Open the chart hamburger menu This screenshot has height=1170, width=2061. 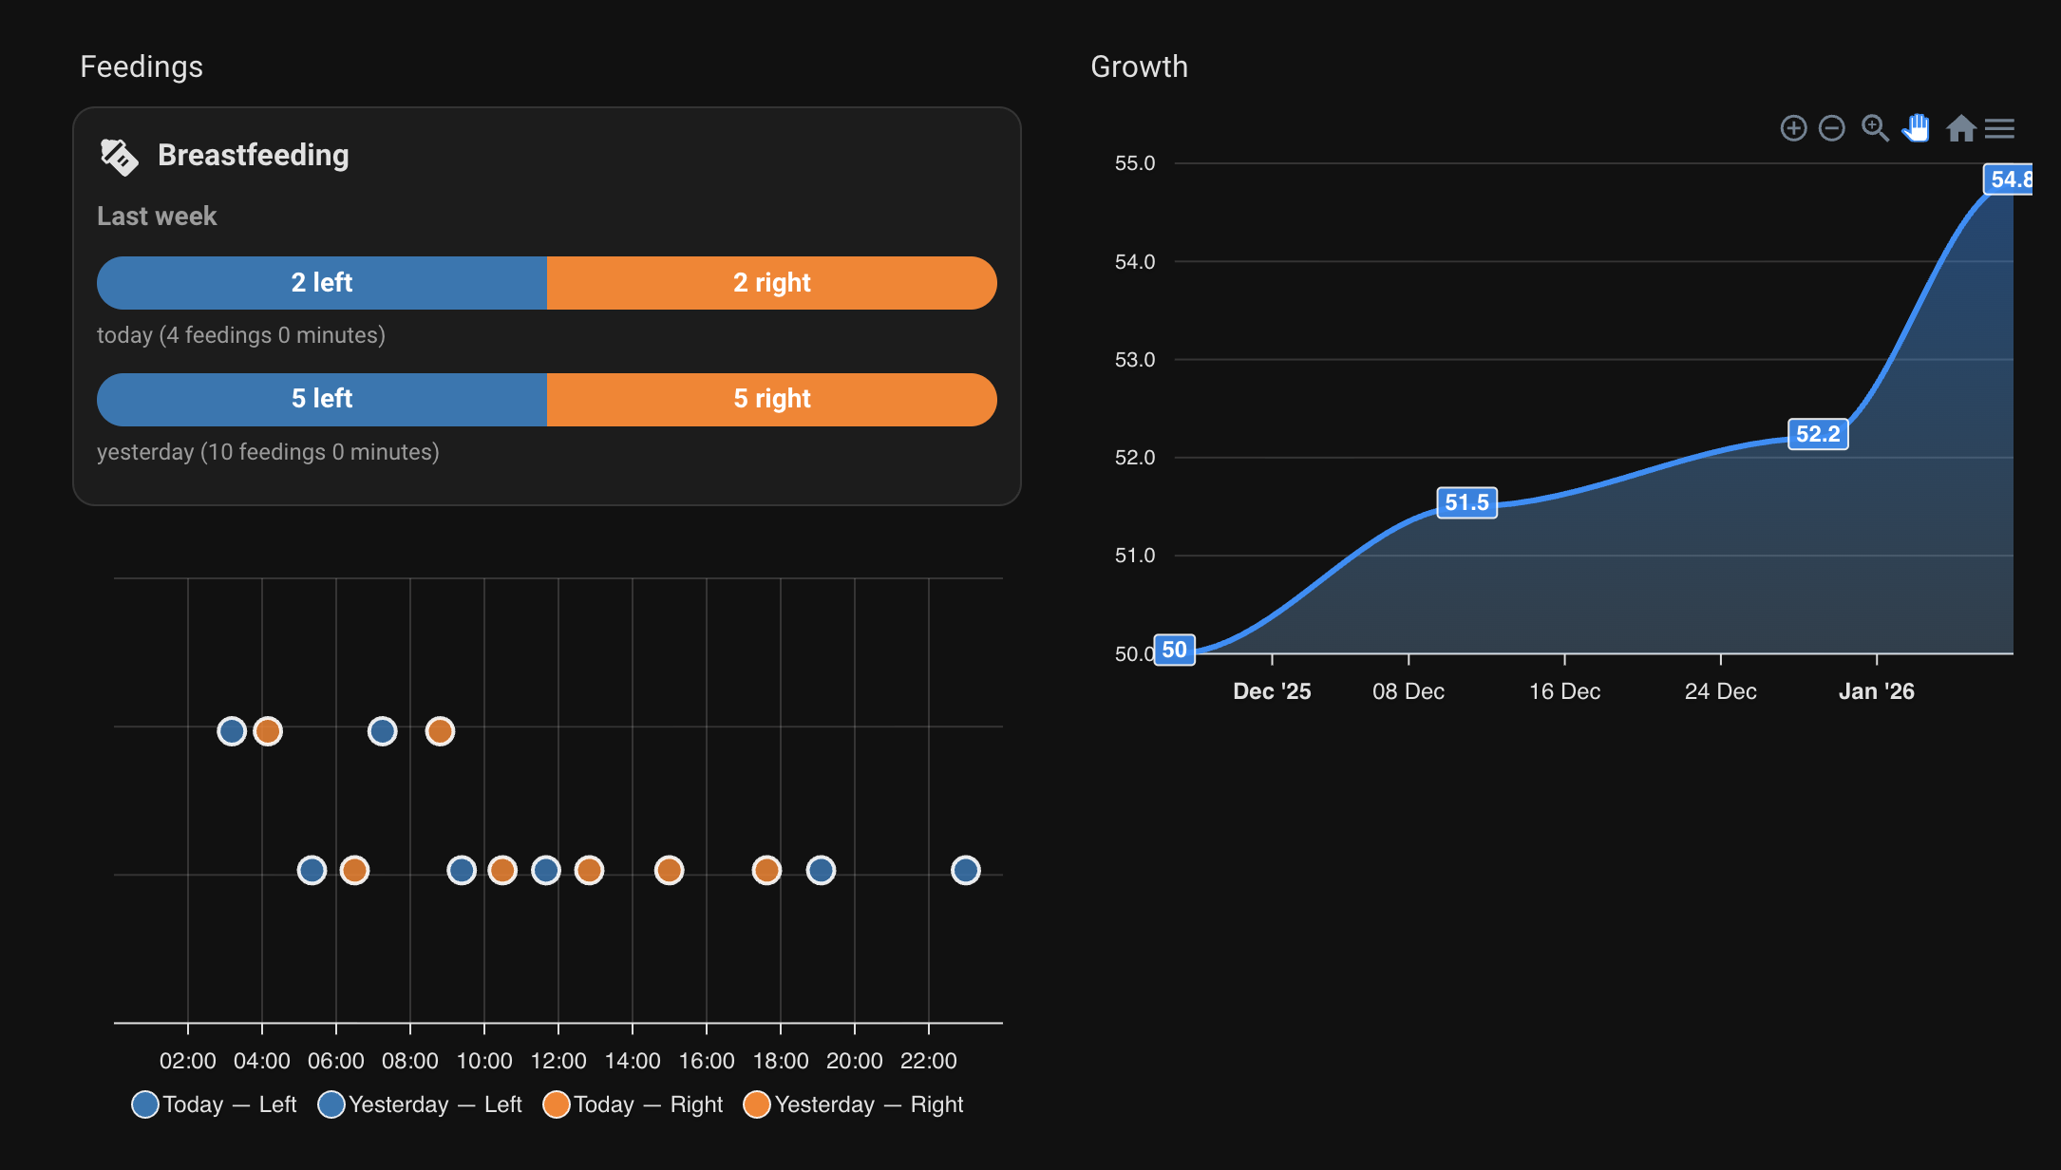point(1999,128)
